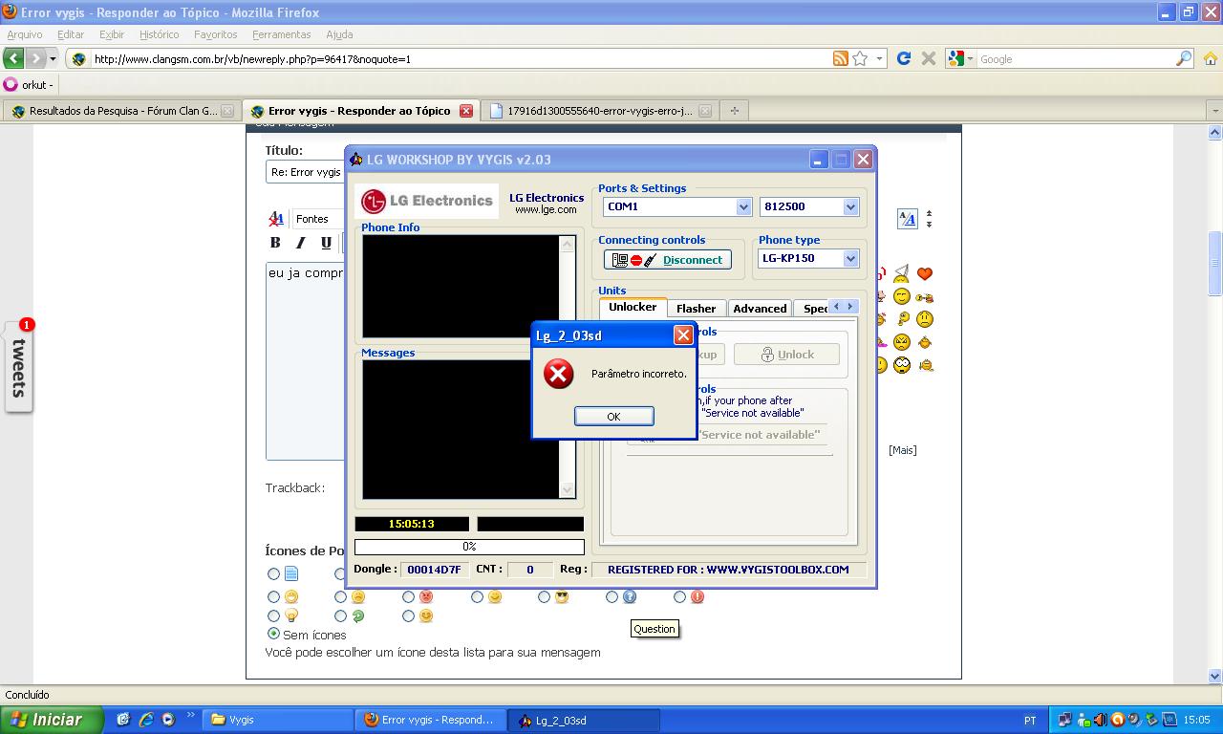
Task: Open the Phone type LG-KP150 dropdown
Action: (850, 258)
